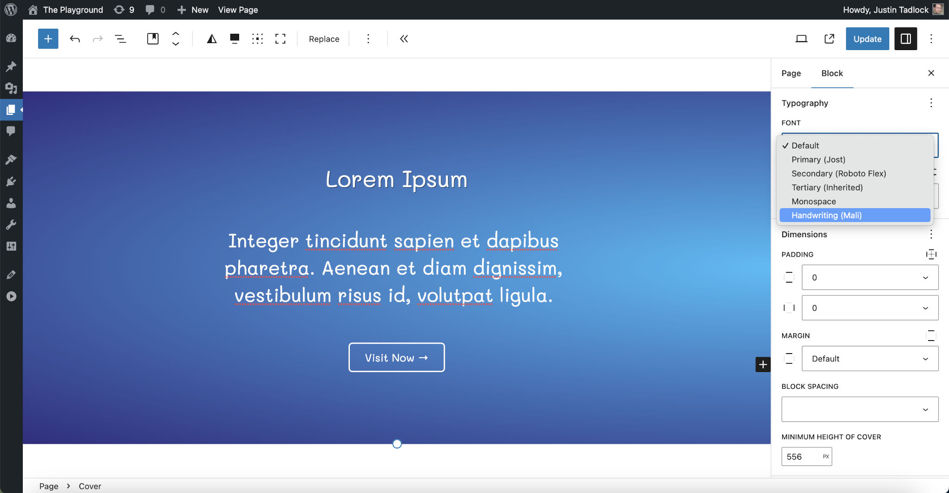
Task: Undo the last change
Action: pyautogui.click(x=75, y=39)
